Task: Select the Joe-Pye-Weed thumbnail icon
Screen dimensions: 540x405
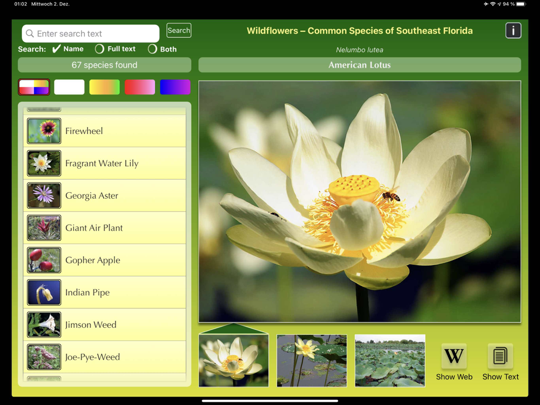Action: coord(44,357)
